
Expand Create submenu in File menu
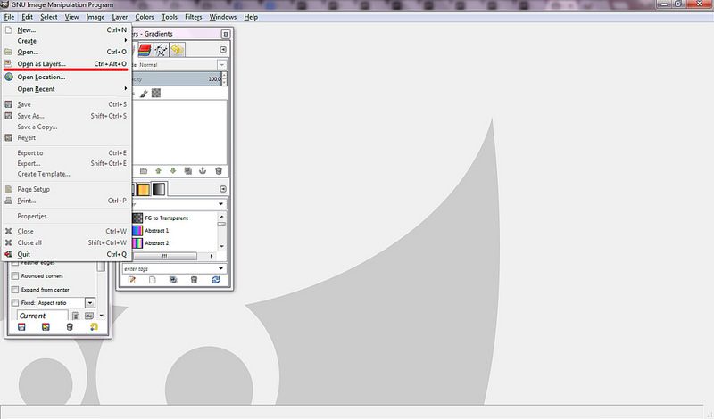pos(67,41)
